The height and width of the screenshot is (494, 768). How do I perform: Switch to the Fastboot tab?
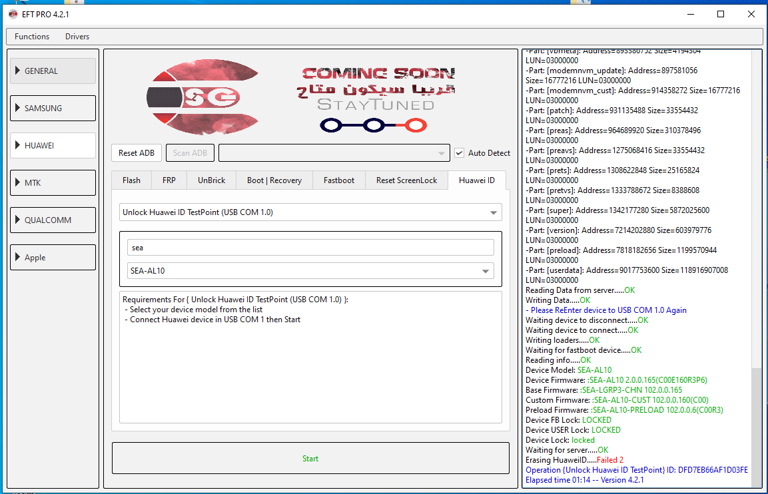(x=339, y=180)
